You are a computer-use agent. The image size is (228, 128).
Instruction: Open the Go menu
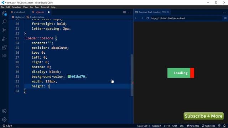click(x=31, y=7)
